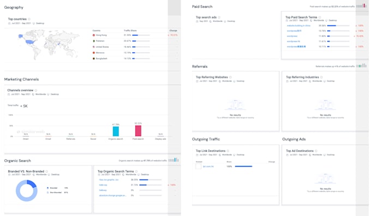The width and height of the screenshot is (371, 216).
Task: Click the Non-Branded legend color dot
Action: pyautogui.click(x=48, y=193)
